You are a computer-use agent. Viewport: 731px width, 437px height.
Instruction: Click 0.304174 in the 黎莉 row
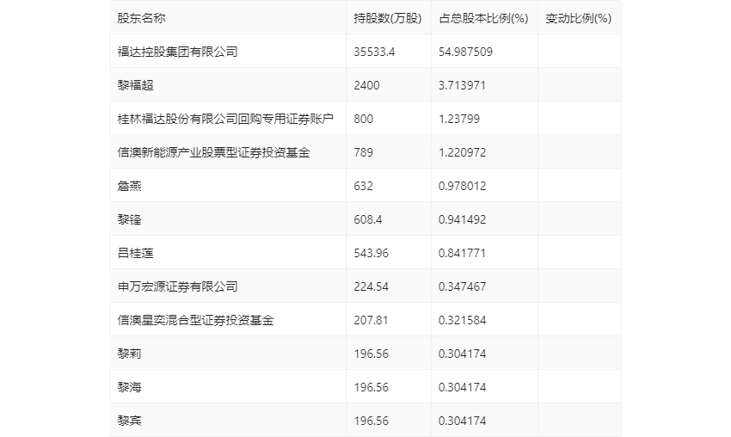462,354
